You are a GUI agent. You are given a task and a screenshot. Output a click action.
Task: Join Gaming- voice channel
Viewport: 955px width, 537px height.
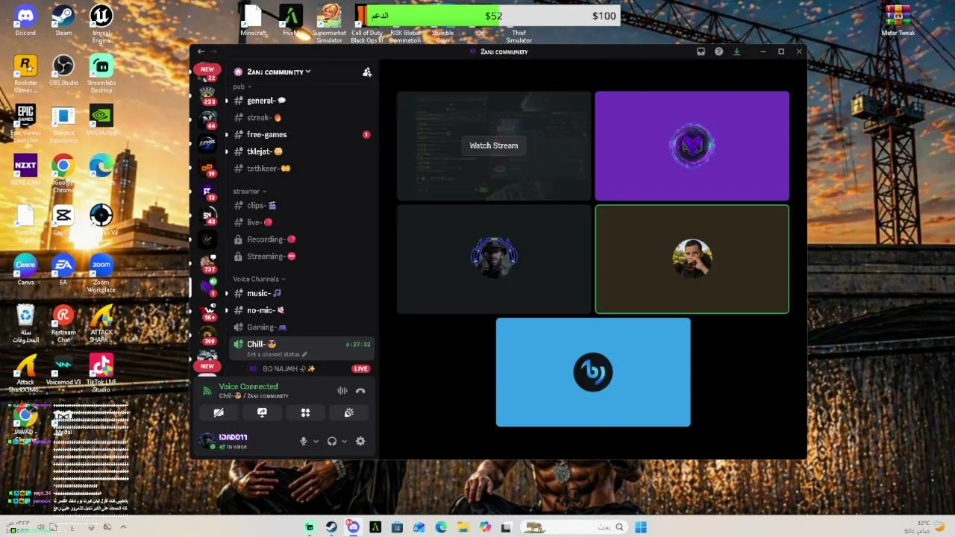coord(300,327)
